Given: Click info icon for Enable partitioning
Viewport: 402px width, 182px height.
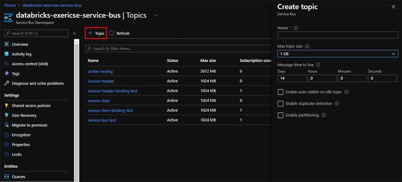Looking at the screenshot, I should click(324, 115).
